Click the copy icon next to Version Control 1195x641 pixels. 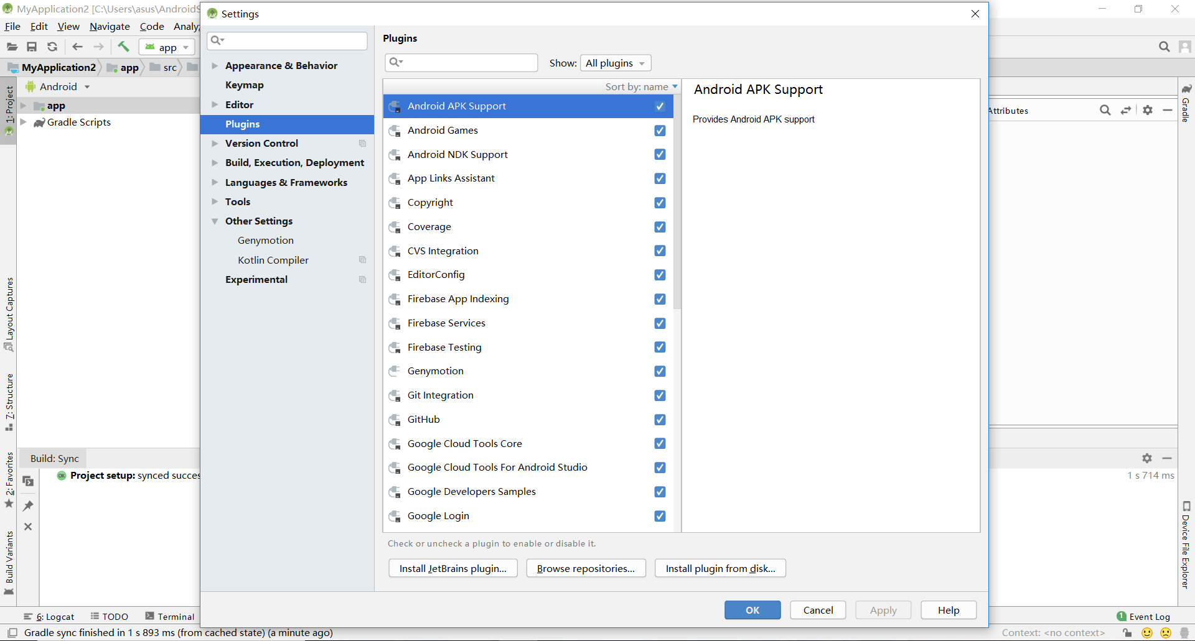point(362,144)
